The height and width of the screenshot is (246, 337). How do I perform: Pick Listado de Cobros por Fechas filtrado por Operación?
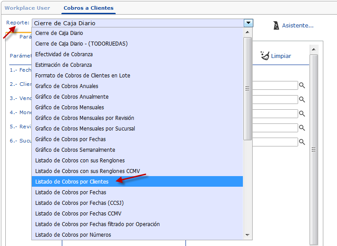pyautogui.click(x=137, y=224)
